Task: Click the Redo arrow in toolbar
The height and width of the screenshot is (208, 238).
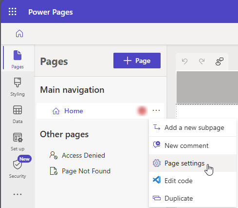Action: pyautogui.click(x=202, y=62)
